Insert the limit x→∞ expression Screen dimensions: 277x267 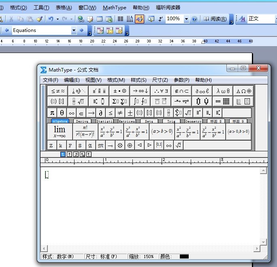pyautogui.click(x=60, y=131)
